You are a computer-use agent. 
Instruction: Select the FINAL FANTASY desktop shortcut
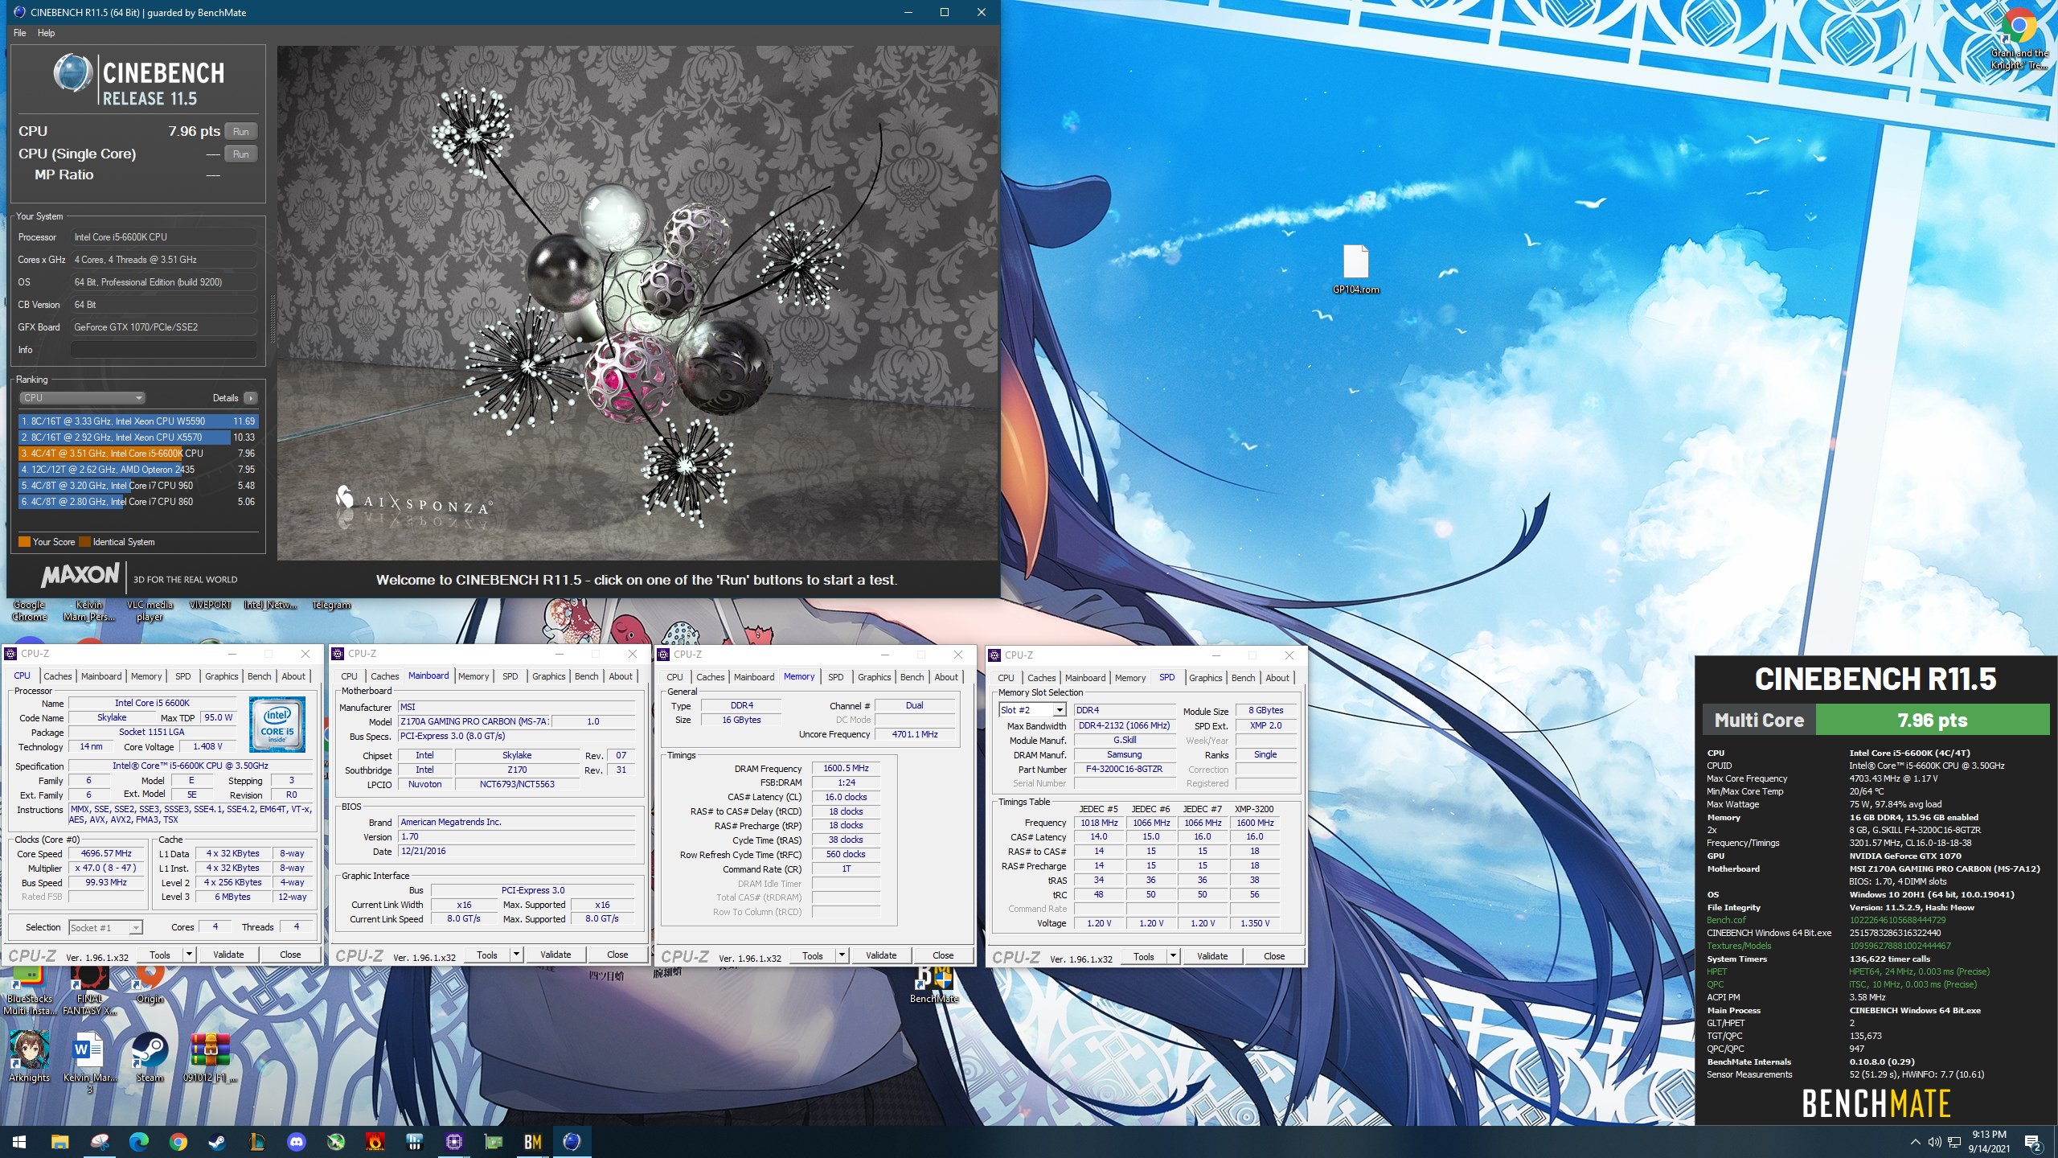click(x=89, y=991)
